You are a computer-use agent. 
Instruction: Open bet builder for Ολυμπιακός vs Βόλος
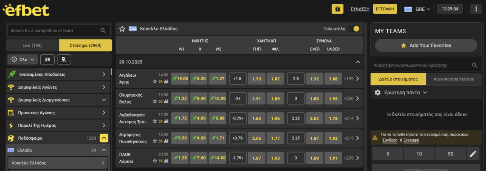pyautogui.click(x=160, y=101)
